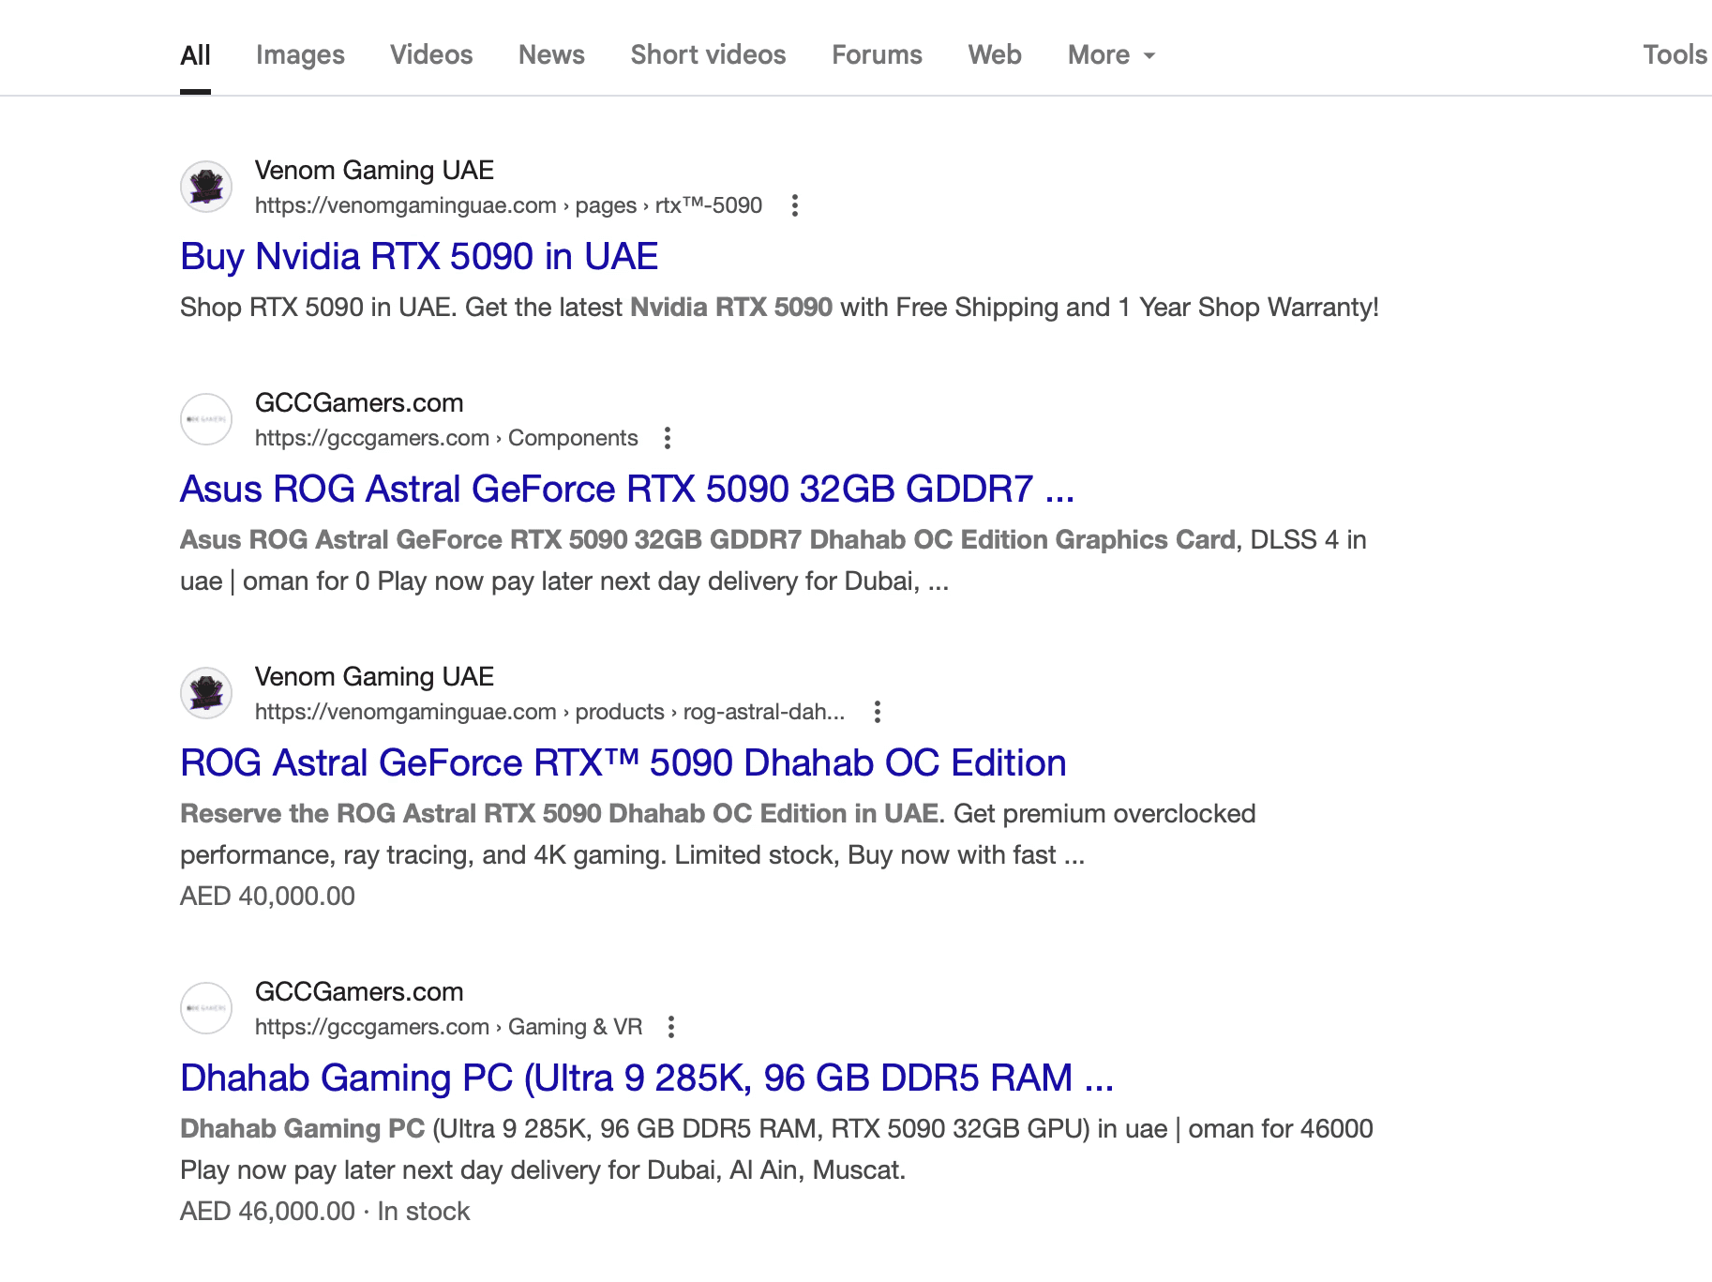Click the Venom Gaming favicon beside the rog-astral-dah... result
This screenshot has height=1282, width=1712.
coord(206,693)
